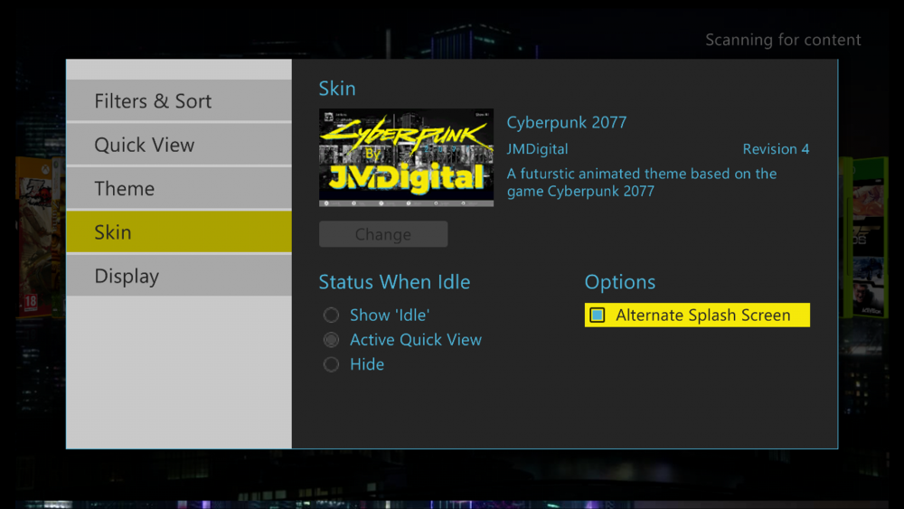Viewport: 904px width, 509px height.
Task: Click the Revision 4 label
Action: click(x=776, y=149)
